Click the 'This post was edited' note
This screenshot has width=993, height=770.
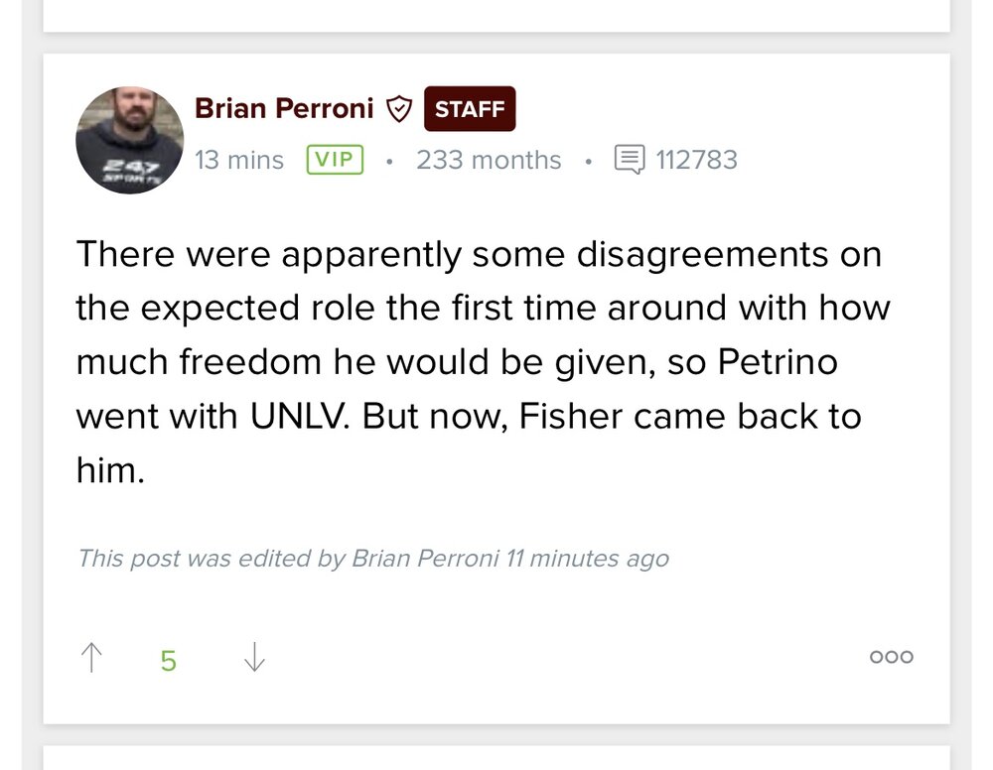211,559
